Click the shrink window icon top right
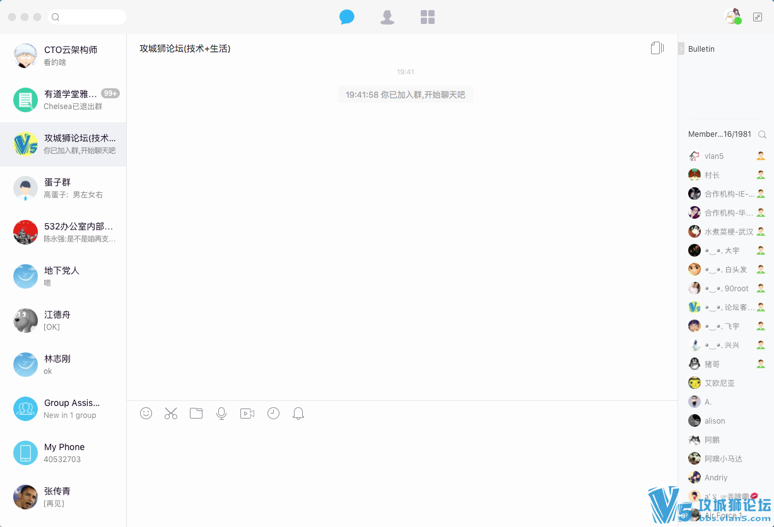Viewport: 774px width, 527px height. 758,17
